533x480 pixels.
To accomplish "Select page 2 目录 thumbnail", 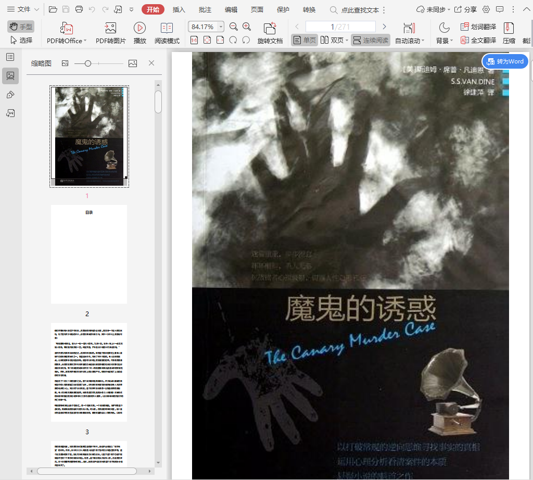I will [89, 254].
